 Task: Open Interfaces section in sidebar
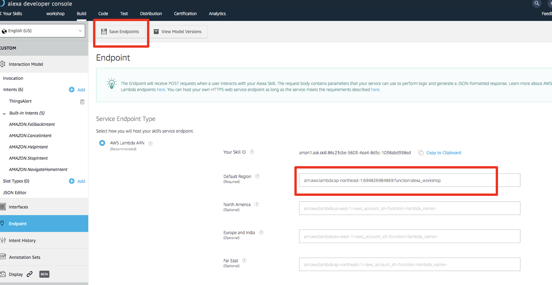pos(43,207)
